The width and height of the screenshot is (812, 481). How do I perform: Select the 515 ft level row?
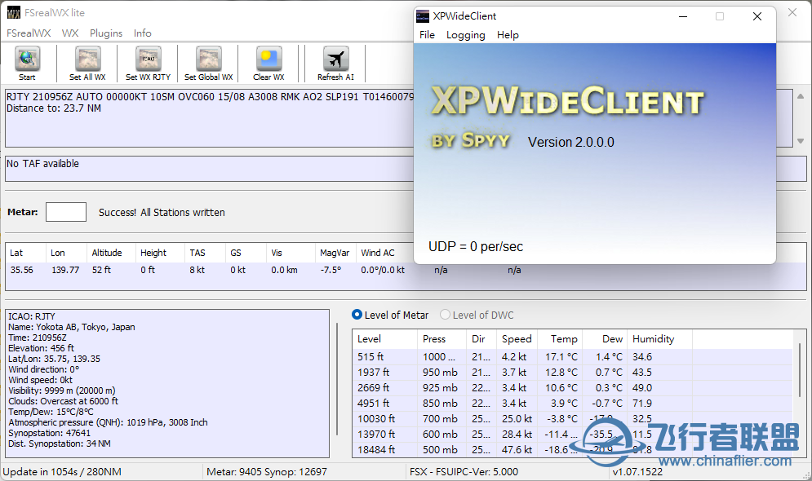point(573,357)
